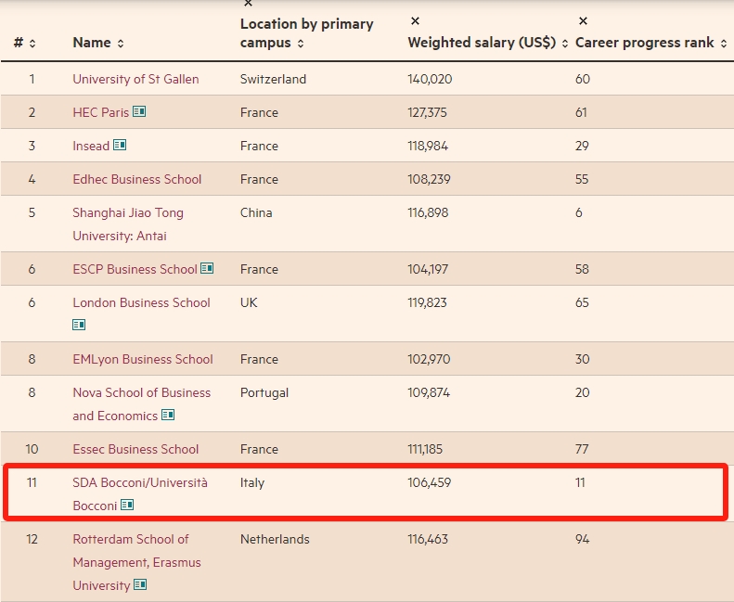Select salary value 140,020
Image resolution: width=734 pixels, height=602 pixels.
[430, 79]
